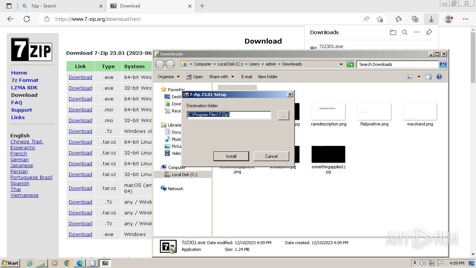The height and width of the screenshot is (268, 476).
Task: Open Chrome from taskbar
Action: coord(67,263)
